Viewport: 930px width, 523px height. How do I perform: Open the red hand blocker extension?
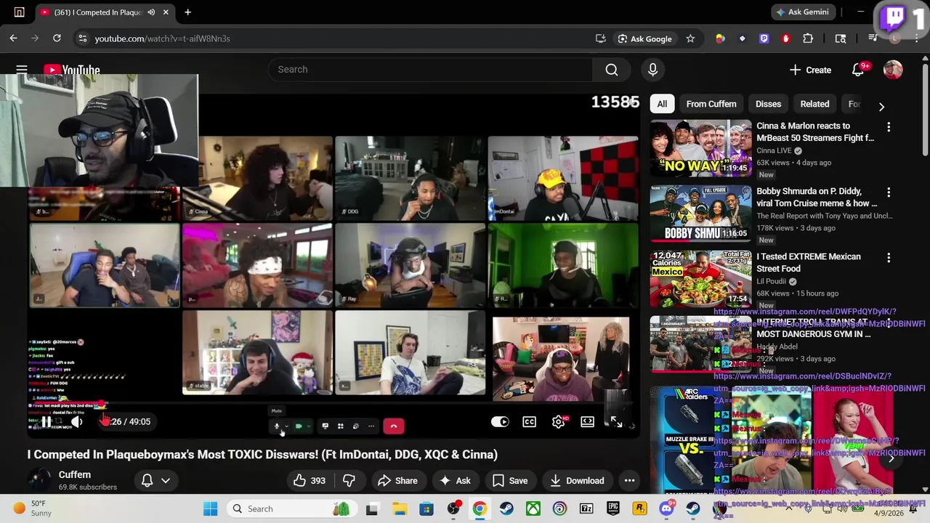click(x=785, y=38)
